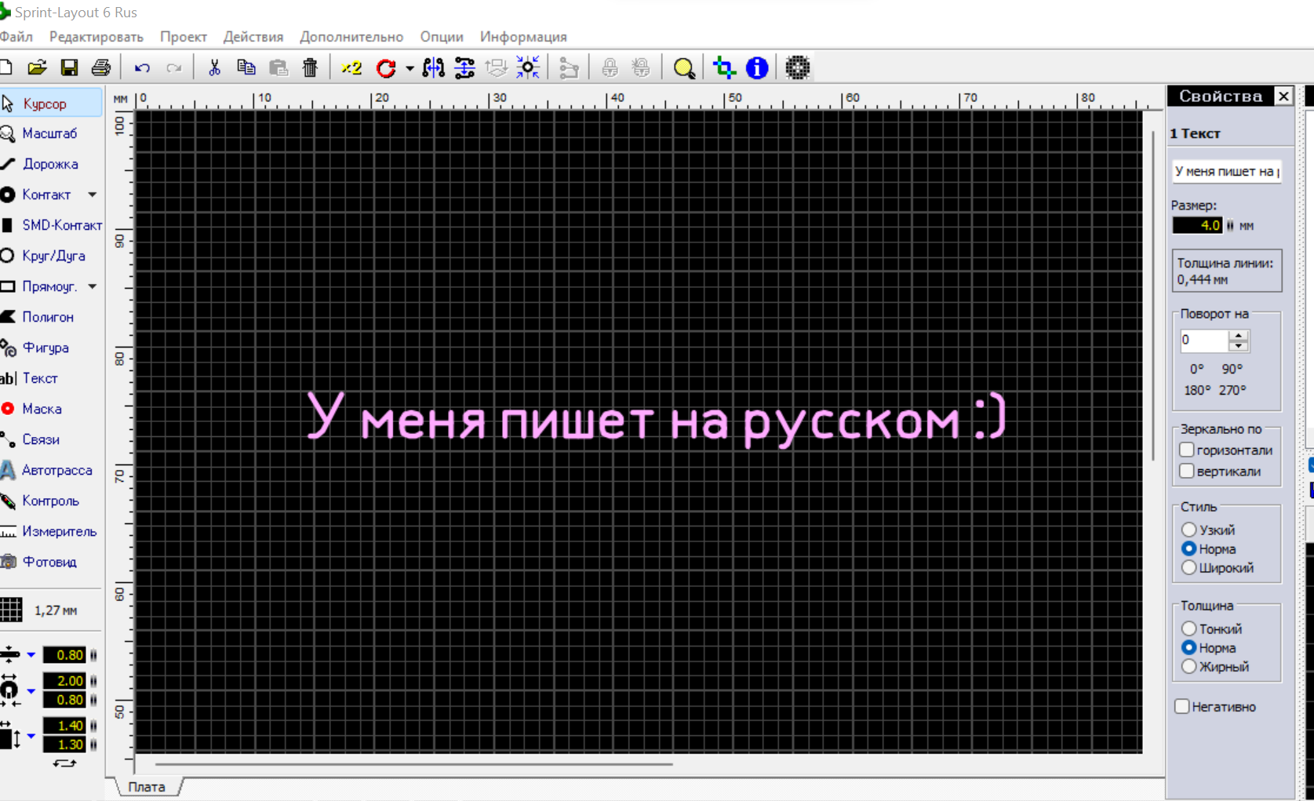The width and height of the screenshot is (1314, 801).
Task: Select the Текст tool
Action: pyautogui.click(x=51, y=378)
